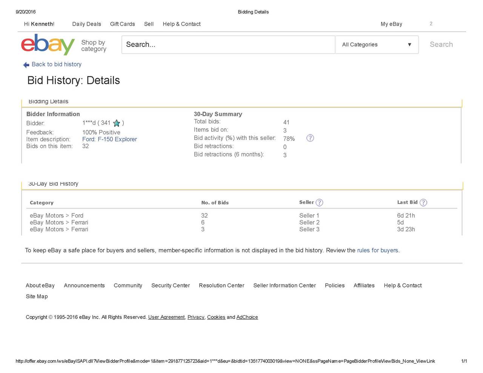Open the Privacy link
This screenshot has width=483, height=373.
click(x=196, y=317)
